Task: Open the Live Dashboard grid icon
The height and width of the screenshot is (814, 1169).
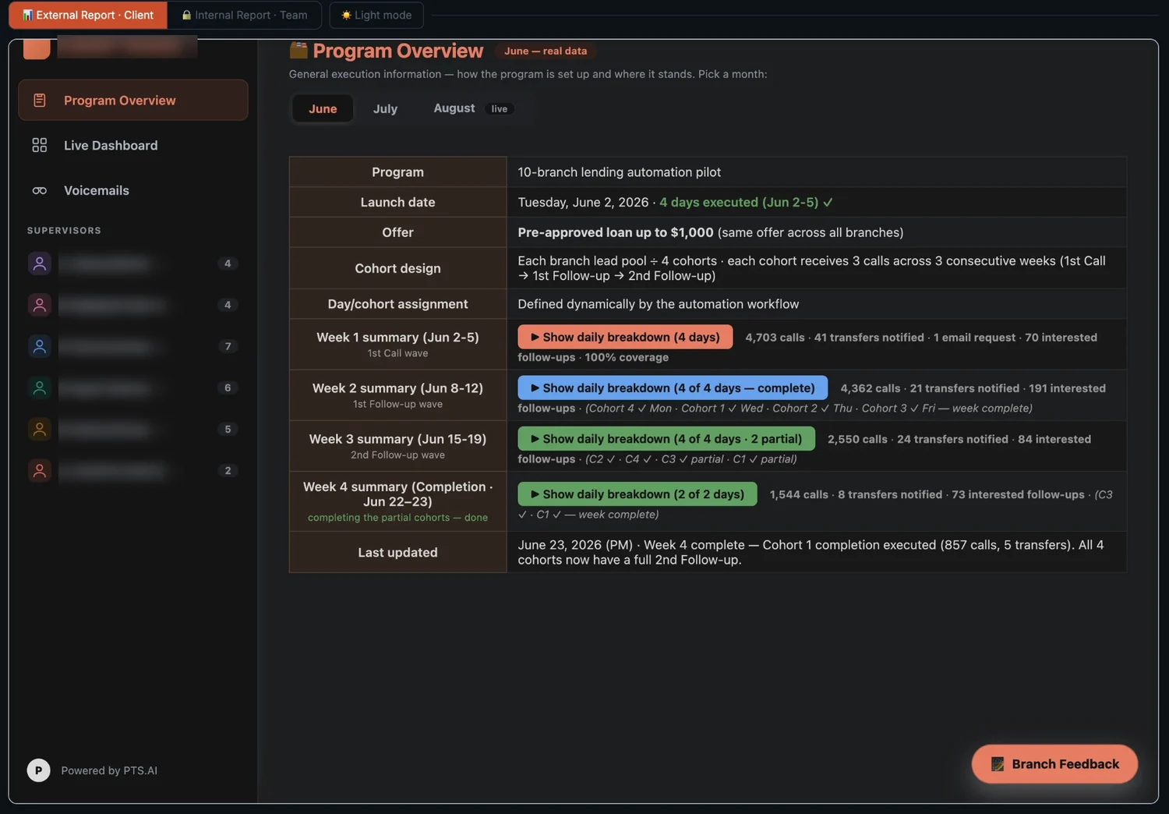Action: tap(39, 145)
